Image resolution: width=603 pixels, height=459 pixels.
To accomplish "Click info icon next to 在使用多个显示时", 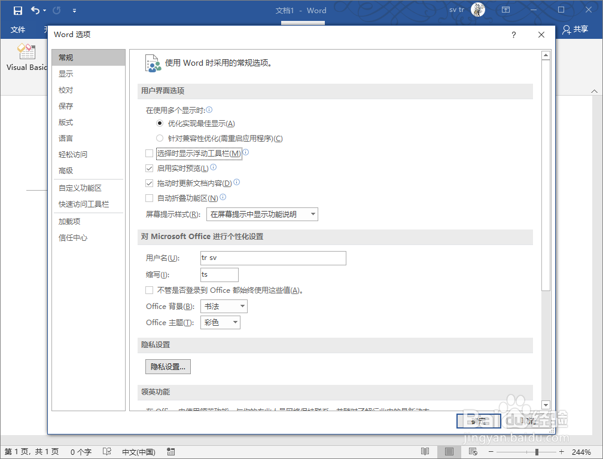I will 209,110.
